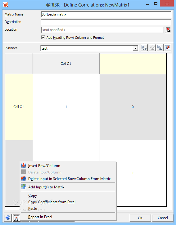This screenshot has height=225, width=176.
Task: Choose Insert Row/Column from the context menu
Action: click(x=68, y=166)
